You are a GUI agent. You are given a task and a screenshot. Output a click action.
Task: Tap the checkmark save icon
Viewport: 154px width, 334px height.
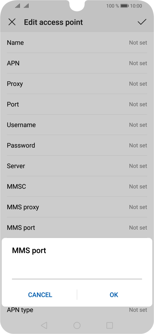[142, 22]
